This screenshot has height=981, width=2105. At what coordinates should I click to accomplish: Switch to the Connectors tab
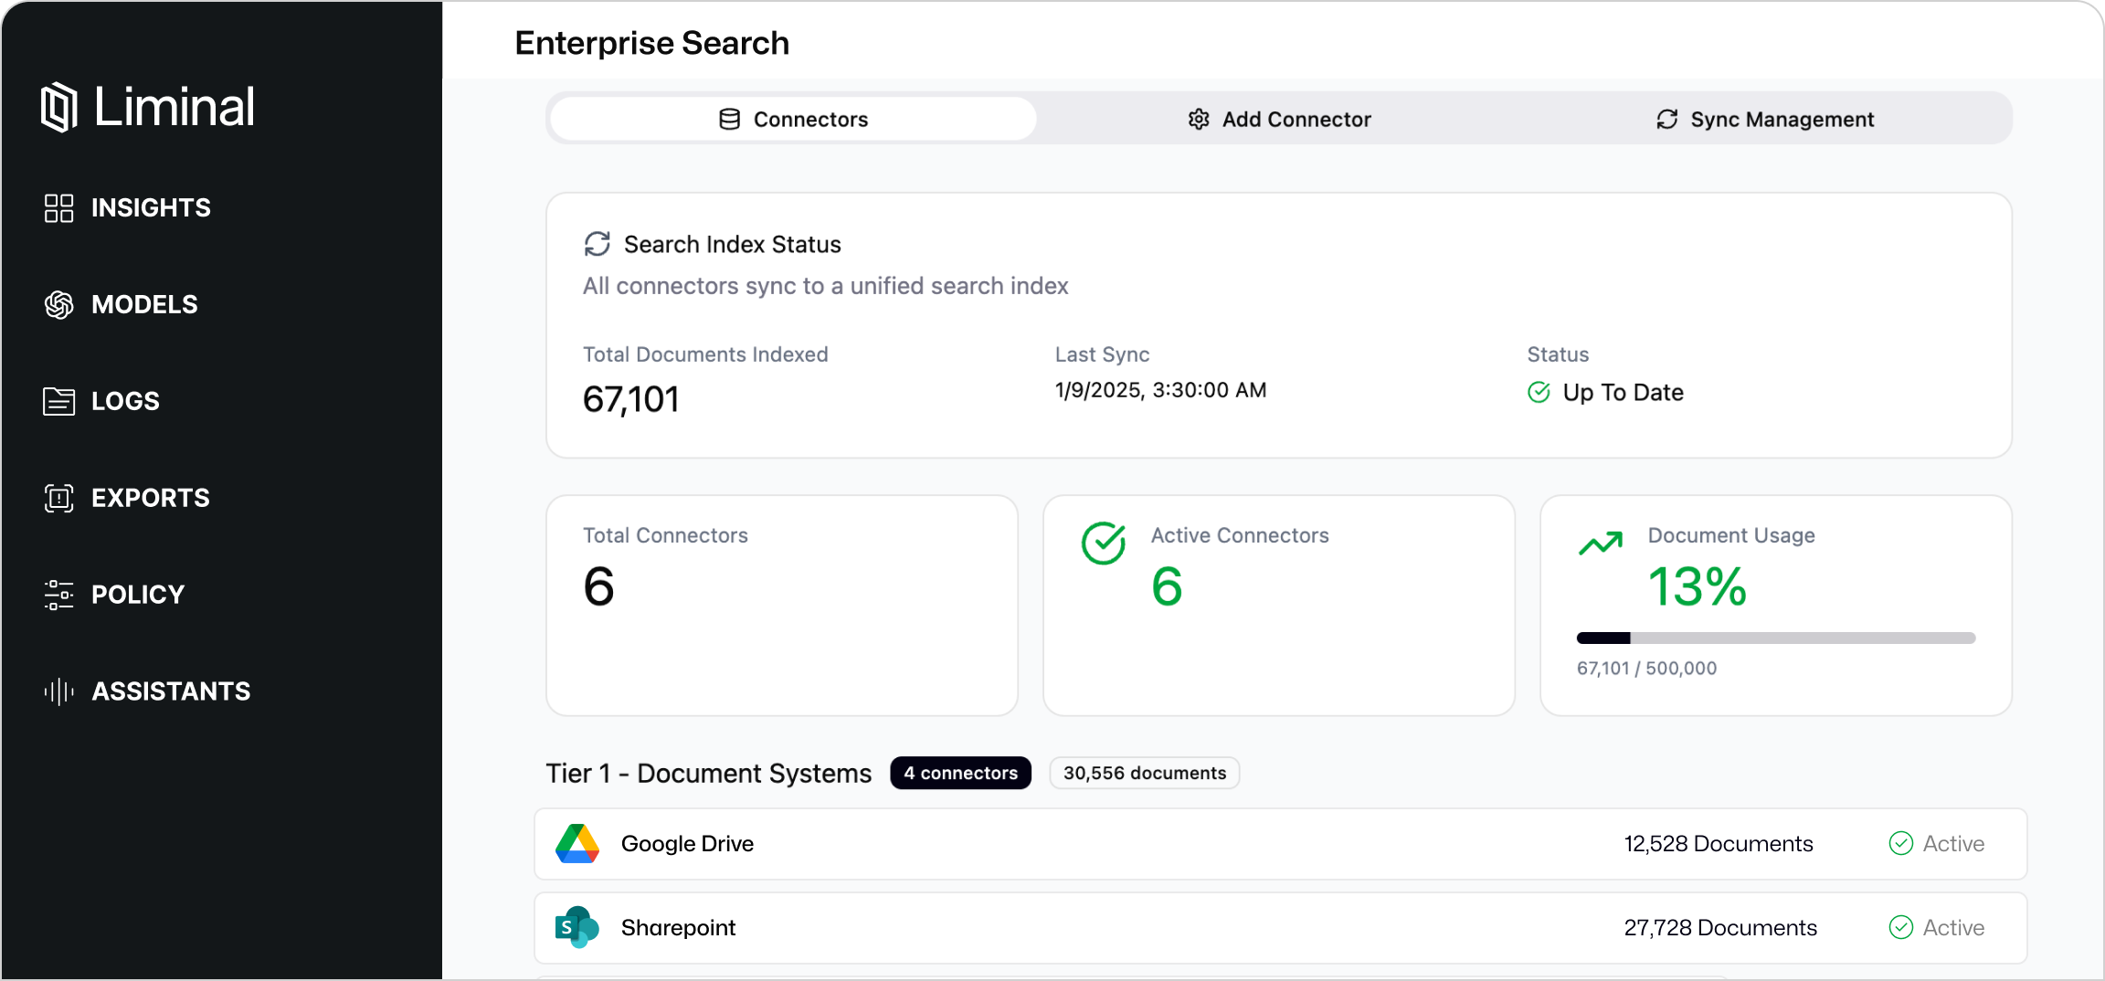(x=793, y=119)
